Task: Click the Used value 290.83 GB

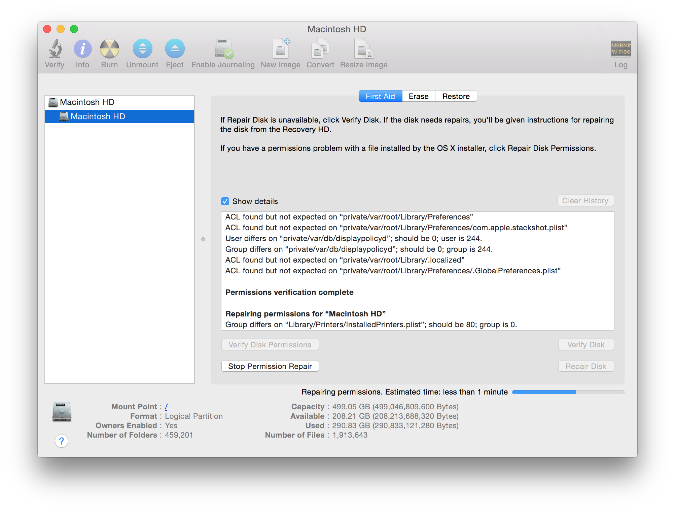Action: point(395,425)
